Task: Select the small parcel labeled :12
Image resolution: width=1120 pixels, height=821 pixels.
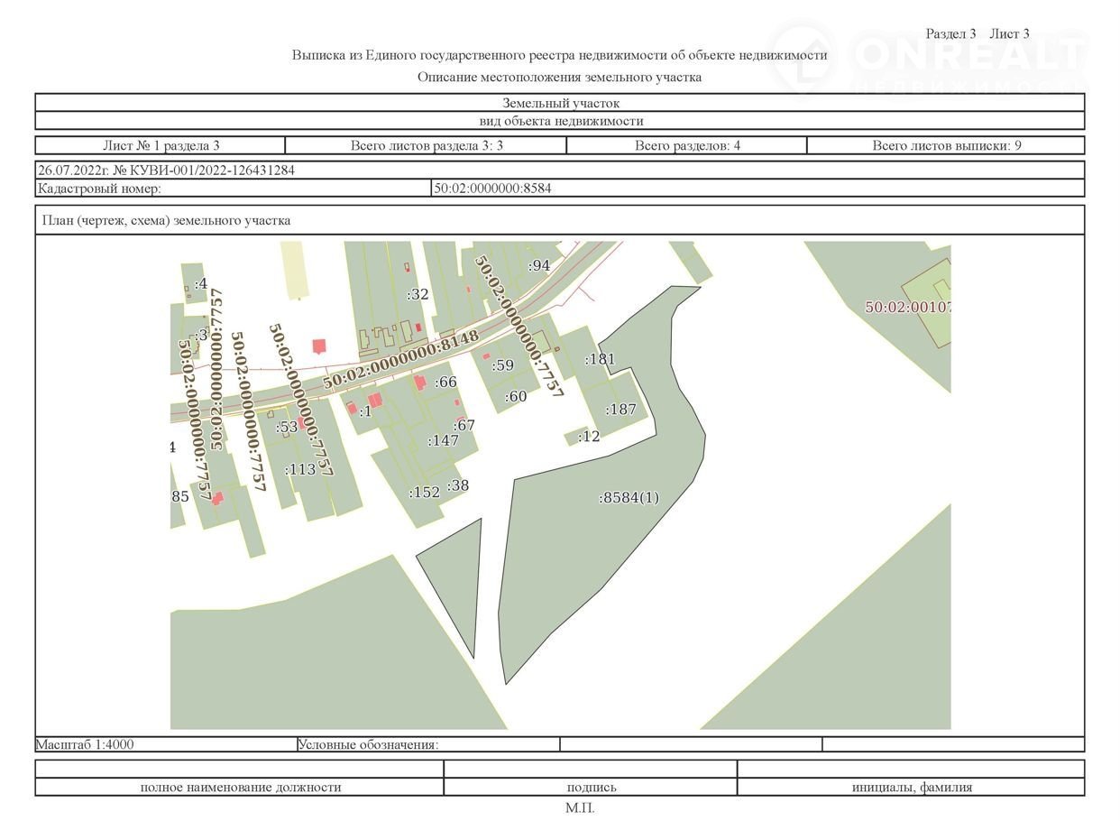Action: pos(588,437)
